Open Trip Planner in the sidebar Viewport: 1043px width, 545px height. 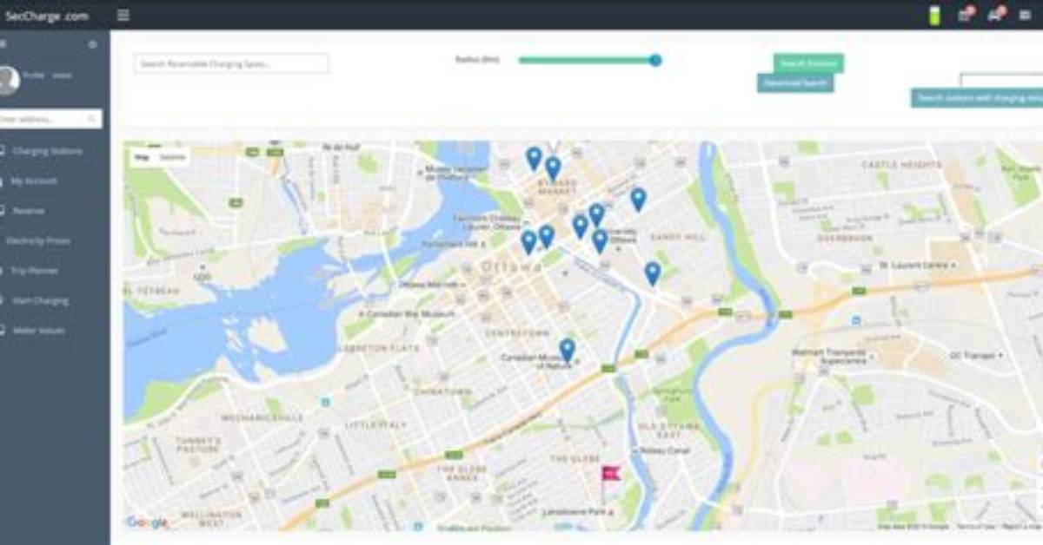(35, 271)
